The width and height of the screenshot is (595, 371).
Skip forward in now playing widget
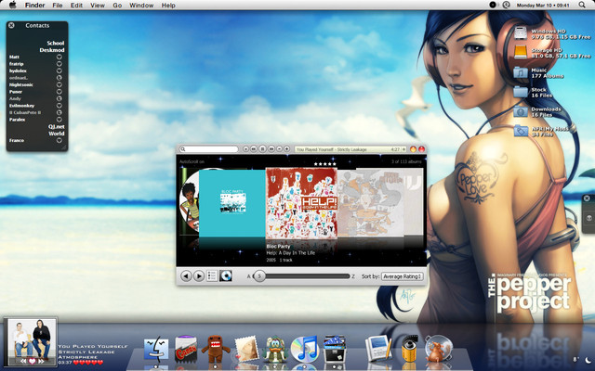pos(41,361)
